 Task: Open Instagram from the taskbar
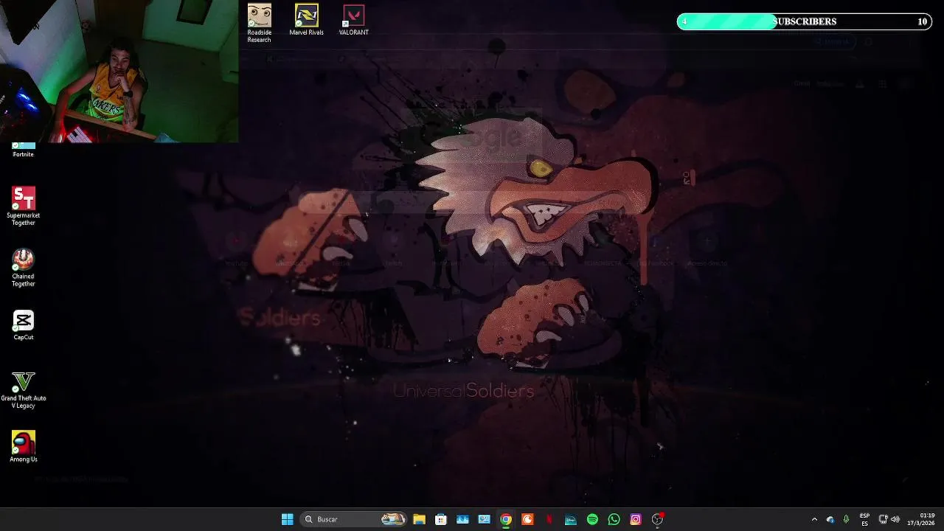[636, 519]
